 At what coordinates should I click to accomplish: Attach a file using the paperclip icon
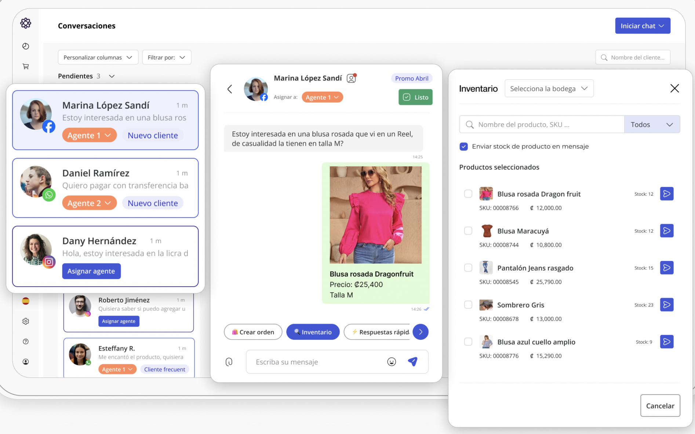229,361
